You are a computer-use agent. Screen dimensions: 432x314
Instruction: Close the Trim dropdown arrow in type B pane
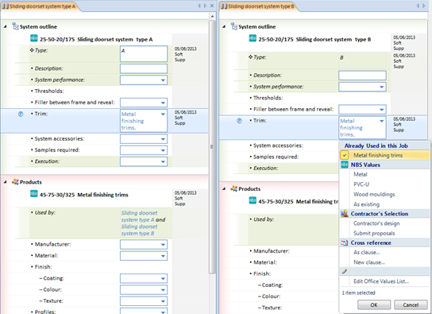click(x=382, y=121)
